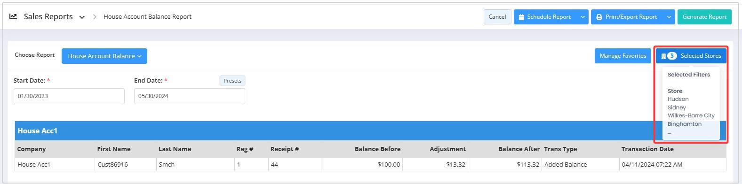The width and height of the screenshot is (742, 184).
Task: Click the date Presets button
Action: point(232,81)
